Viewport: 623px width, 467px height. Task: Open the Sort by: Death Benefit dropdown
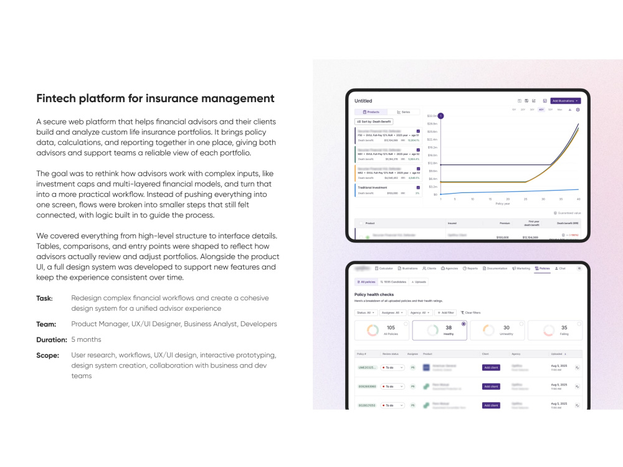(374, 121)
